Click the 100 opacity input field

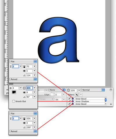[x=74, y=90]
